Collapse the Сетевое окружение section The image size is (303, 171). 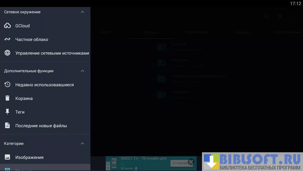[x=82, y=12]
